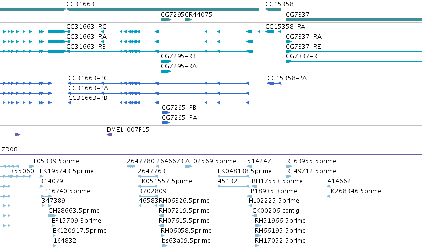Select the CG7337 gene label
The width and height of the screenshot is (422, 248).
pos(298,14)
